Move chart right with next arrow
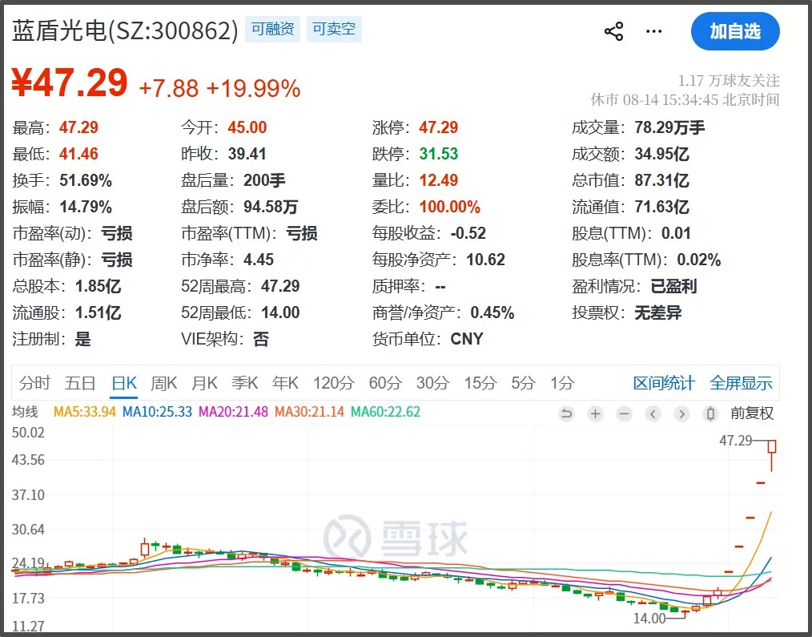Image resolution: width=812 pixels, height=637 pixels. [x=682, y=413]
